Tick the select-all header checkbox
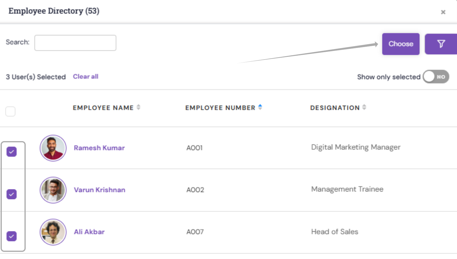The height and width of the screenshot is (259, 457). (10, 111)
